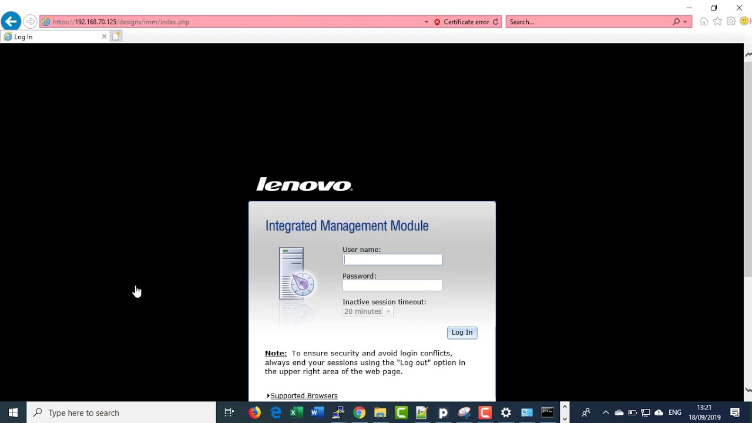Click the browser Back arrow button
752x423 pixels.
coord(11,22)
